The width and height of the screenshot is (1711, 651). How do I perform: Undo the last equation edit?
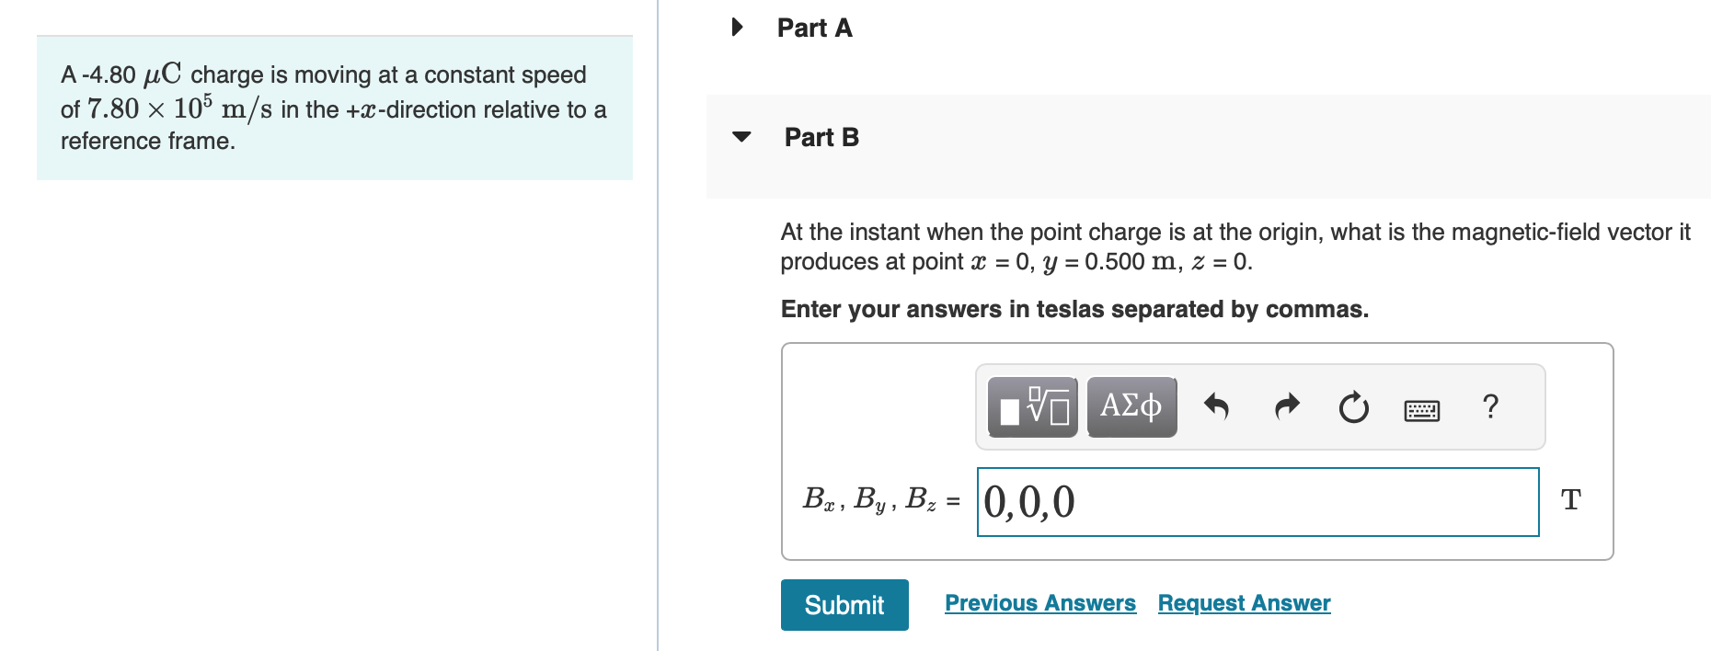1216,405
